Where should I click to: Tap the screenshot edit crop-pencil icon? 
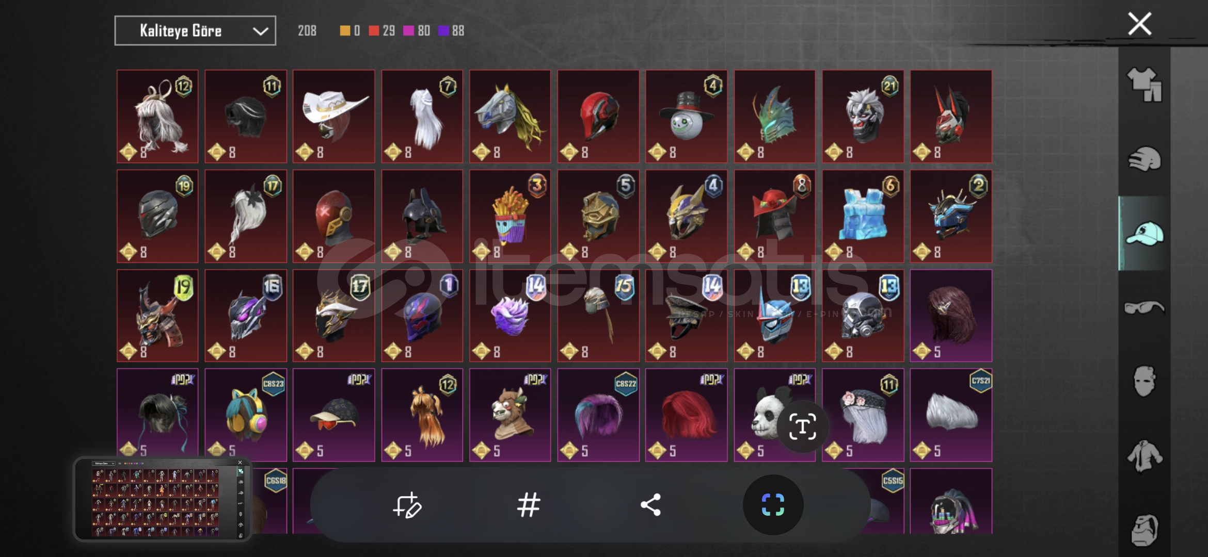point(407,505)
